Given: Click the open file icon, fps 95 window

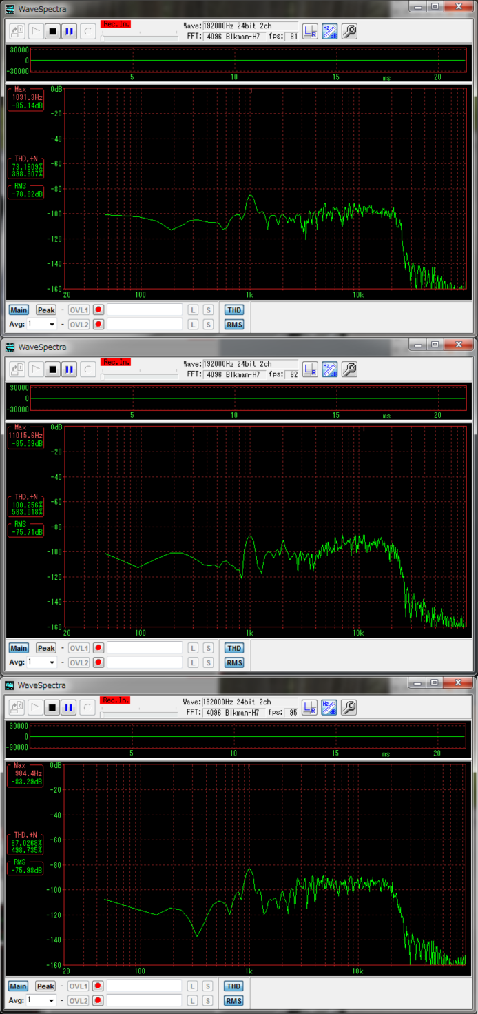Looking at the screenshot, I should click(x=18, y=707).
